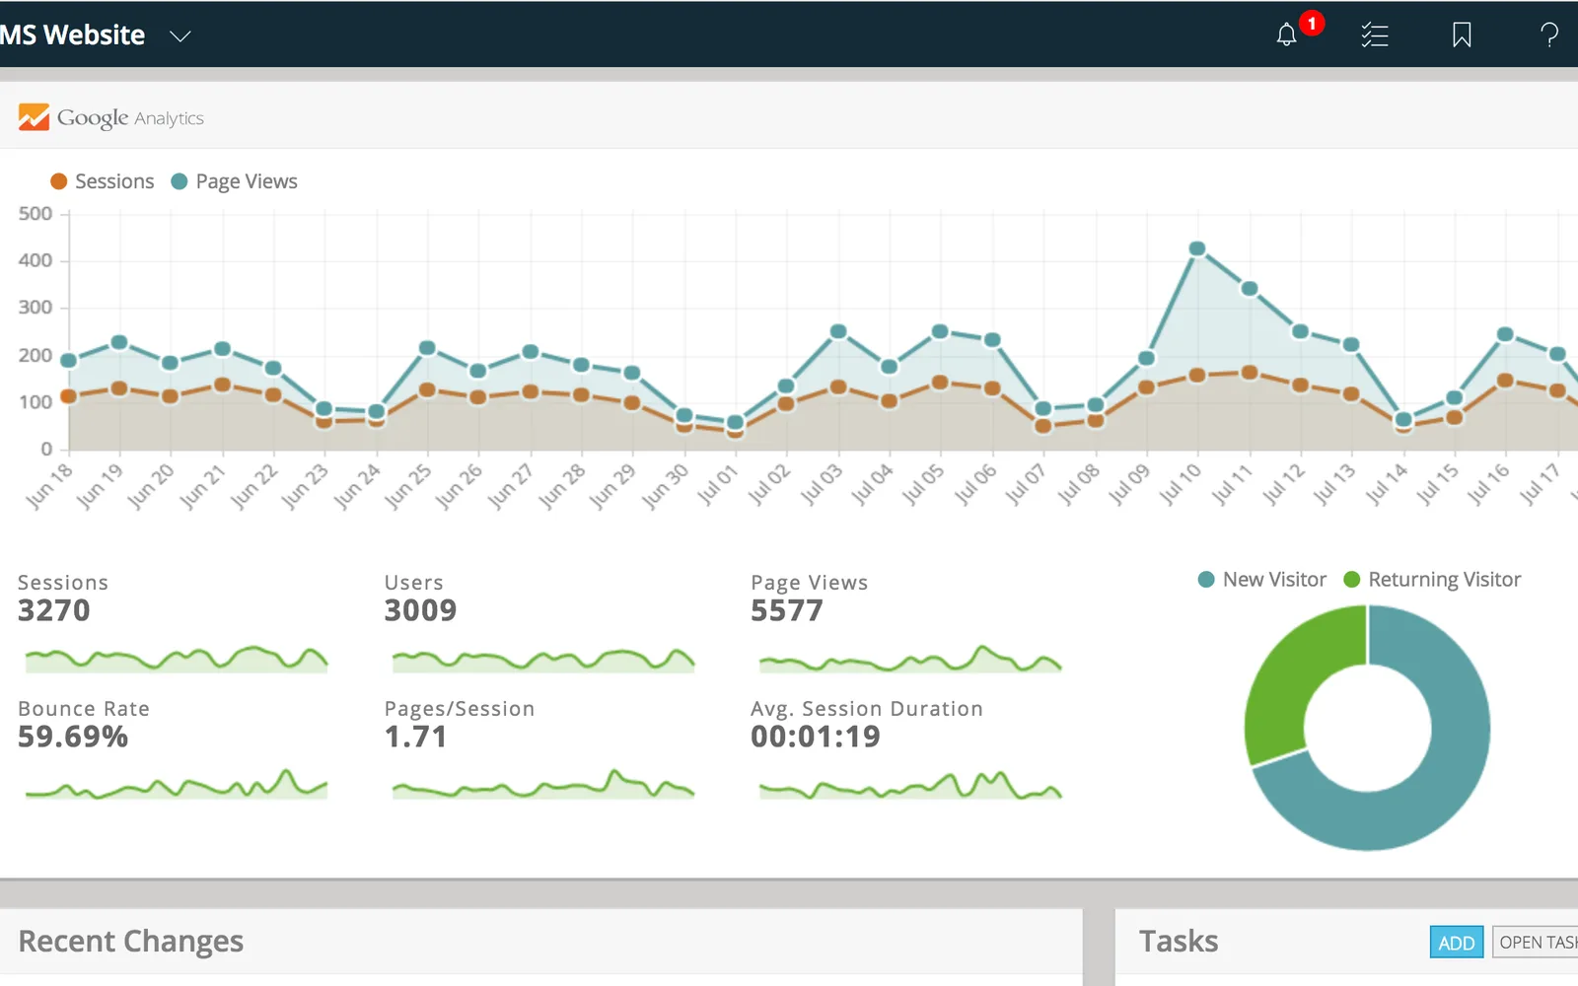
Task: Click the Jul 11 page views data point
Action: (1250, 289)
